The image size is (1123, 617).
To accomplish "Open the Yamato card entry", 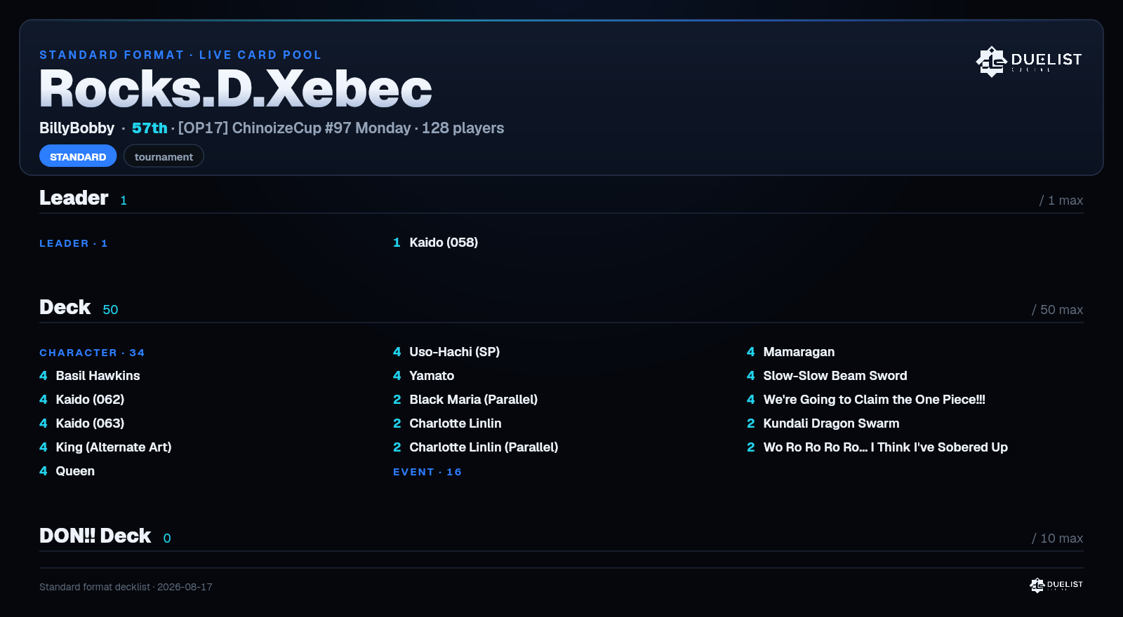I will pyautogui.click(x=424, y=376).
